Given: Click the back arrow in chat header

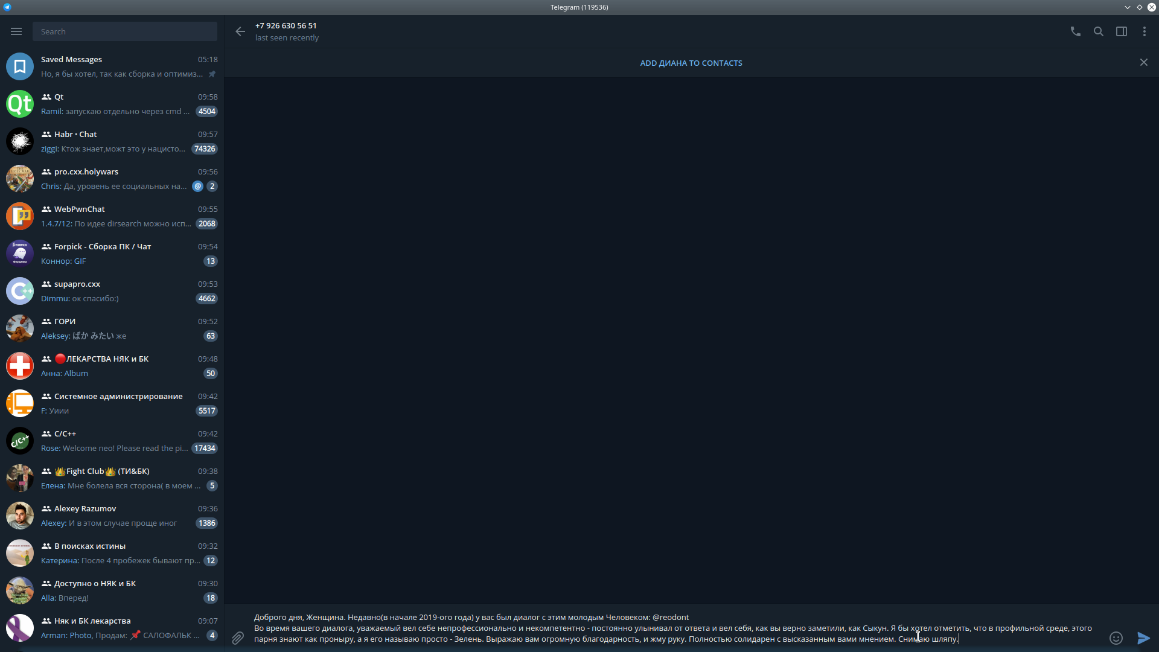Looking at the screenshot, I should click(240, 31).
